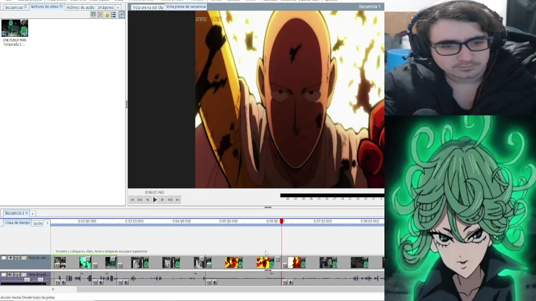Place selected clip on sequence icon in bin toolbar
536x301 pixels.
click(93, 15)
